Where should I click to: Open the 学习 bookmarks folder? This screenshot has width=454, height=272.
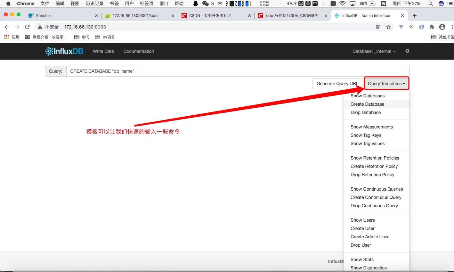coord(82,37)
